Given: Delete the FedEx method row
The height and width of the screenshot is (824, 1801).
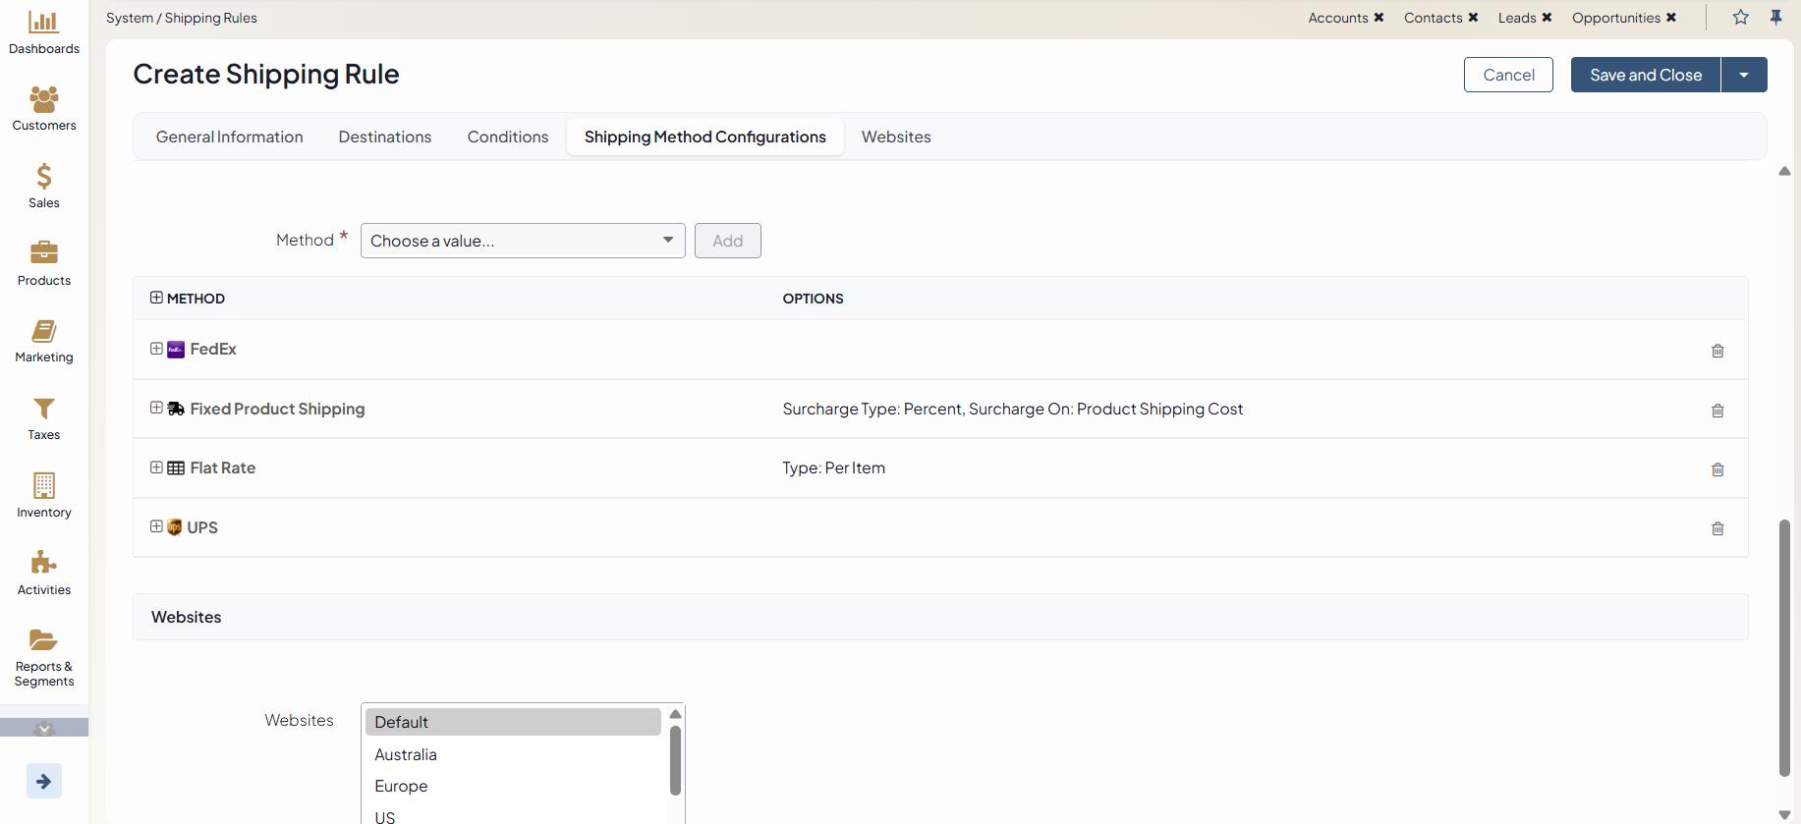Looking at the screenshot, I should pos(1717,351).
